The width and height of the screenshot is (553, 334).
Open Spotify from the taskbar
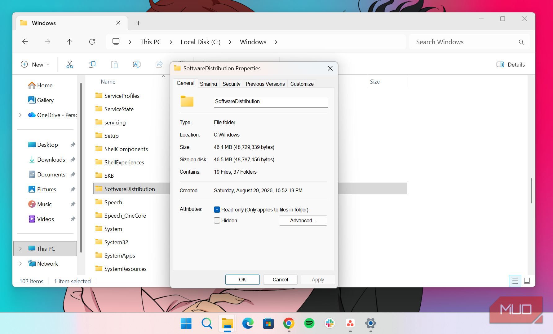pyautogui.click(x=309, y=323)
